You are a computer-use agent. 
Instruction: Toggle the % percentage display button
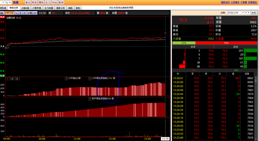tap(16, 13)
